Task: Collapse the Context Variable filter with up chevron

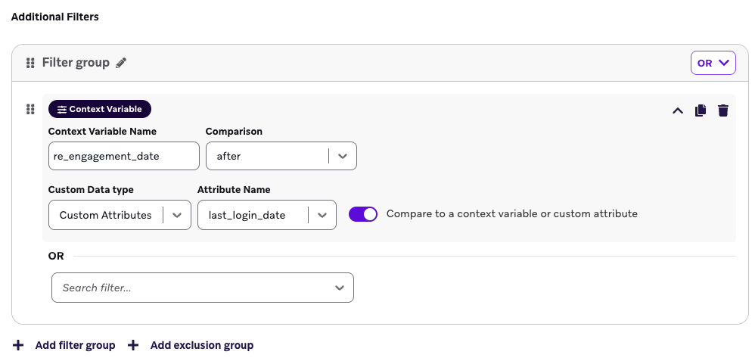Action: tap(678, 110)
